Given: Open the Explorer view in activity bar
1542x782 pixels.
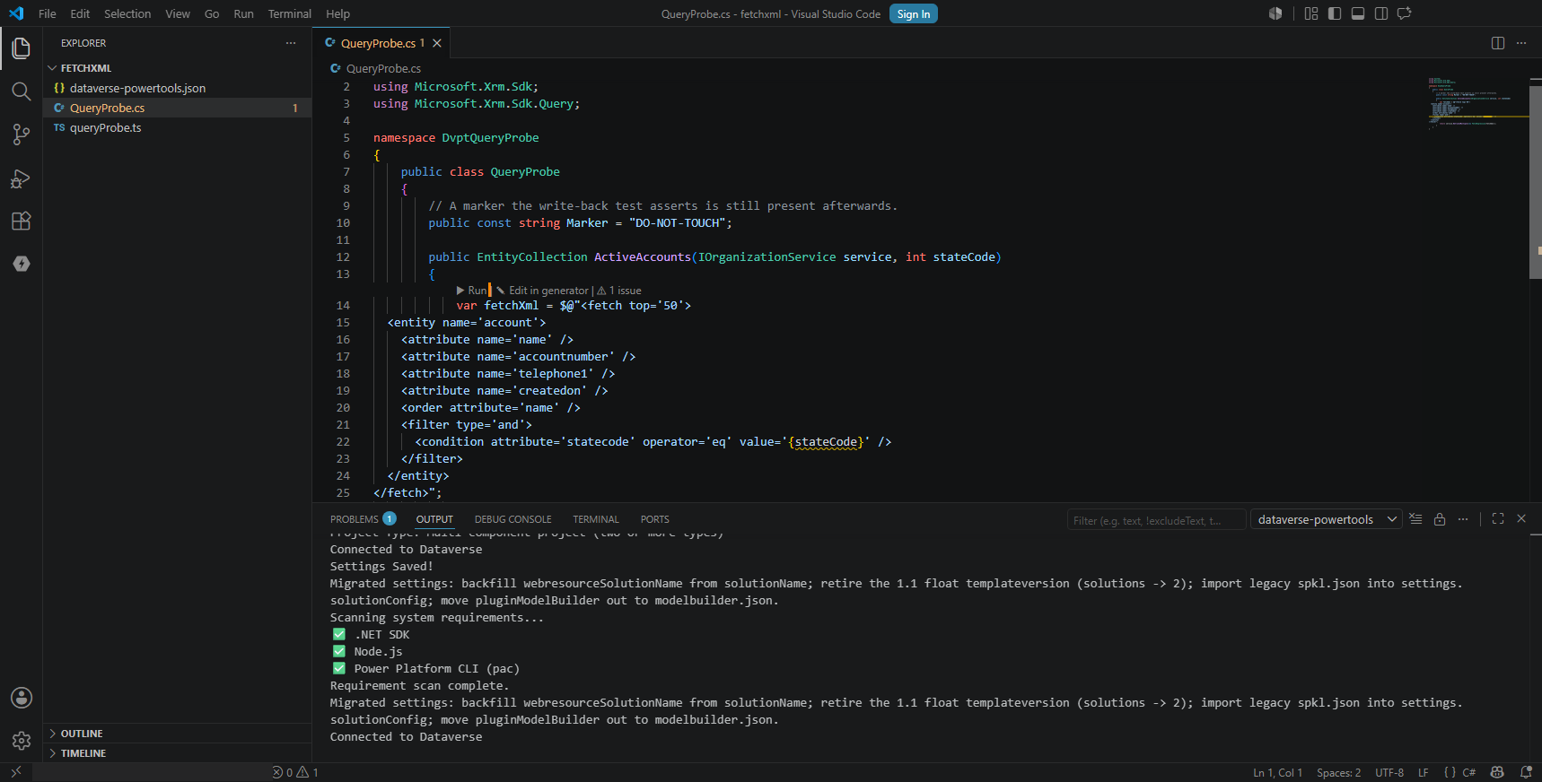Looking at the screenshot, I should point(21,48).
